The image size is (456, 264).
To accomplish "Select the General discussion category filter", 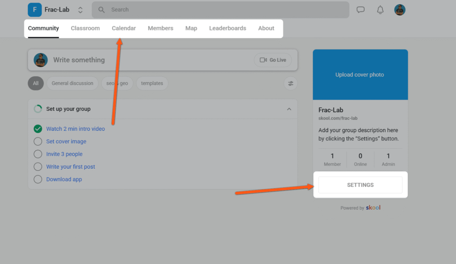I will [72, 83].
